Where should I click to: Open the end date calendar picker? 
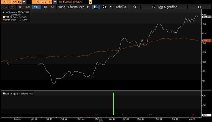pos(54,2)
